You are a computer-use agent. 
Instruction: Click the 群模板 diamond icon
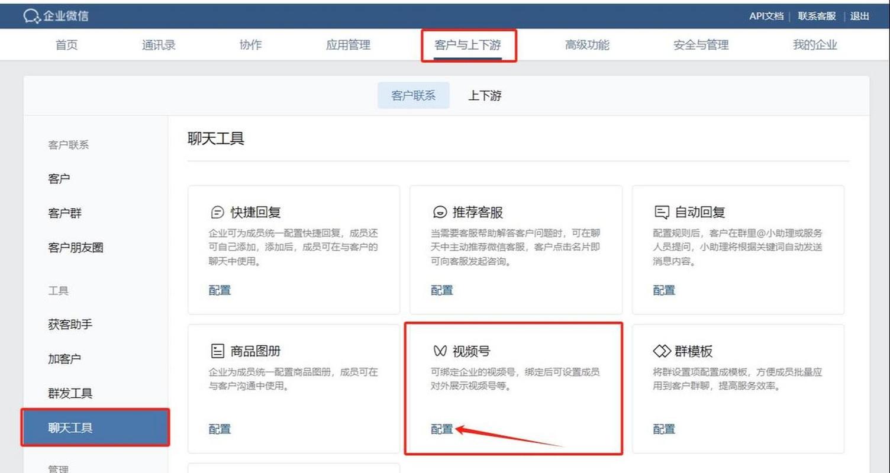pos(662,351)
